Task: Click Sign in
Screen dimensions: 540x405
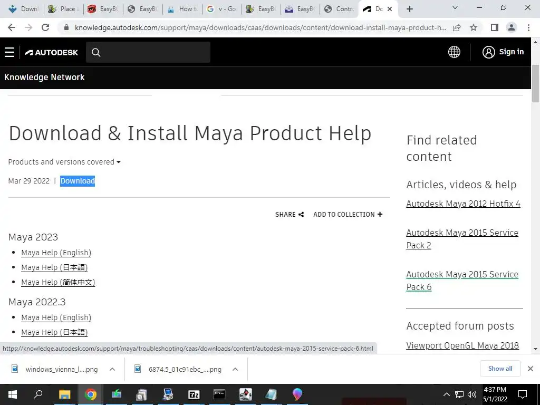Action: (503, 52)
